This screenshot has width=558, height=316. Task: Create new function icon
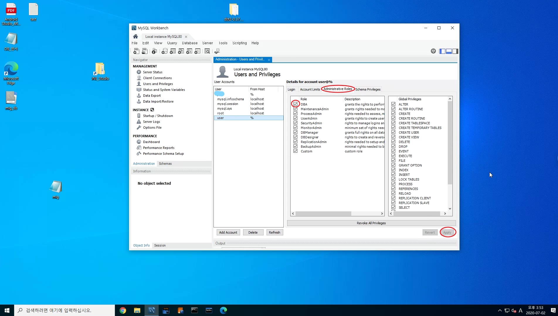click(197, 51)
